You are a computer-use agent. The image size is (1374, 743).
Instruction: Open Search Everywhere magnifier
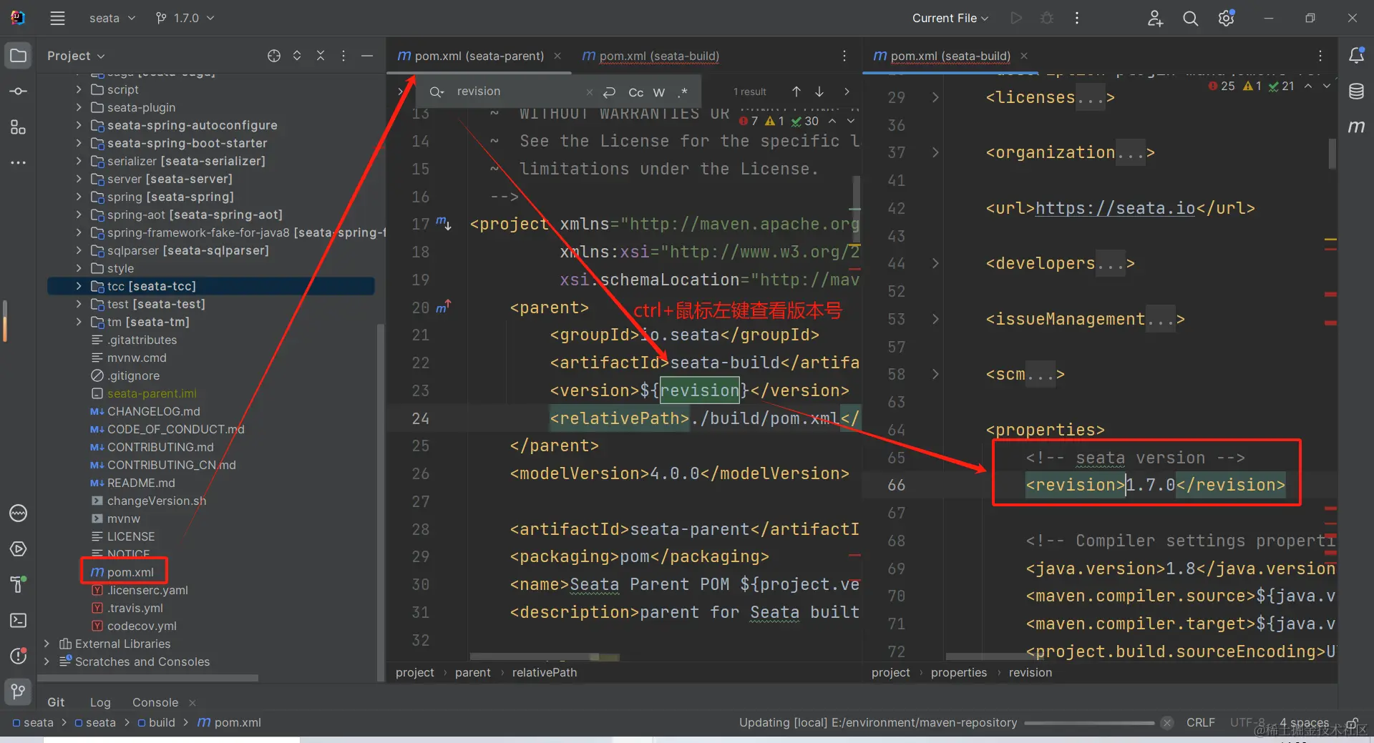1191,19
